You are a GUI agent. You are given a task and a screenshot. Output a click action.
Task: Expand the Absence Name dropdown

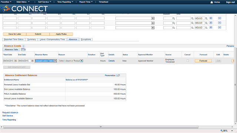[55, 61]
